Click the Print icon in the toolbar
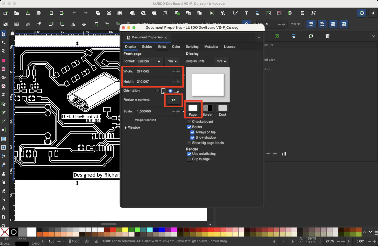Image resolution: width=378 pixels, height=246 pixels. pyautogui.click(x=39, y=13)
